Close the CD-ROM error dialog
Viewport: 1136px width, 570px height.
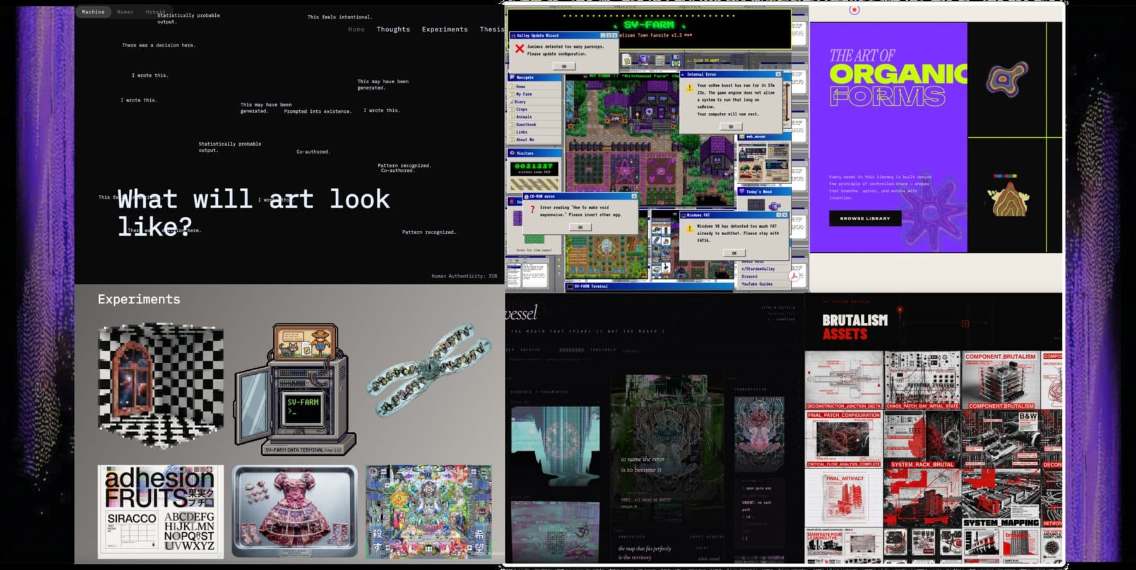[634, 196]
